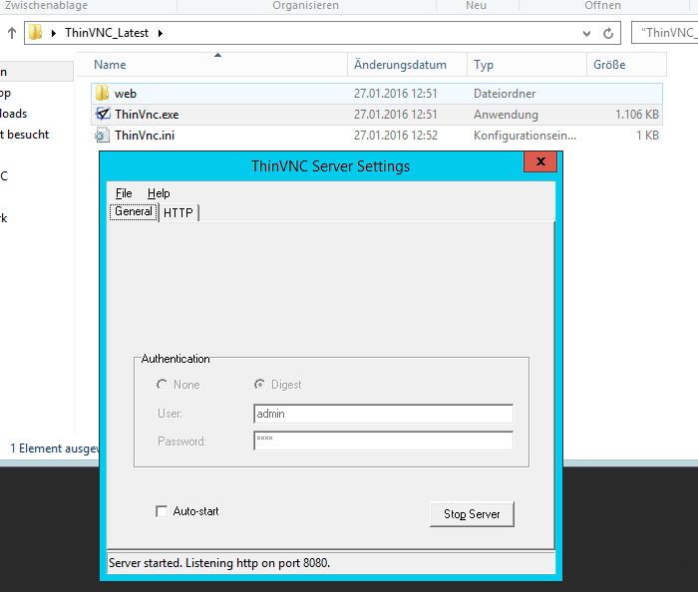Open the address bar history dropdown
Screen dimensions: 698x592
pos(586,33)
